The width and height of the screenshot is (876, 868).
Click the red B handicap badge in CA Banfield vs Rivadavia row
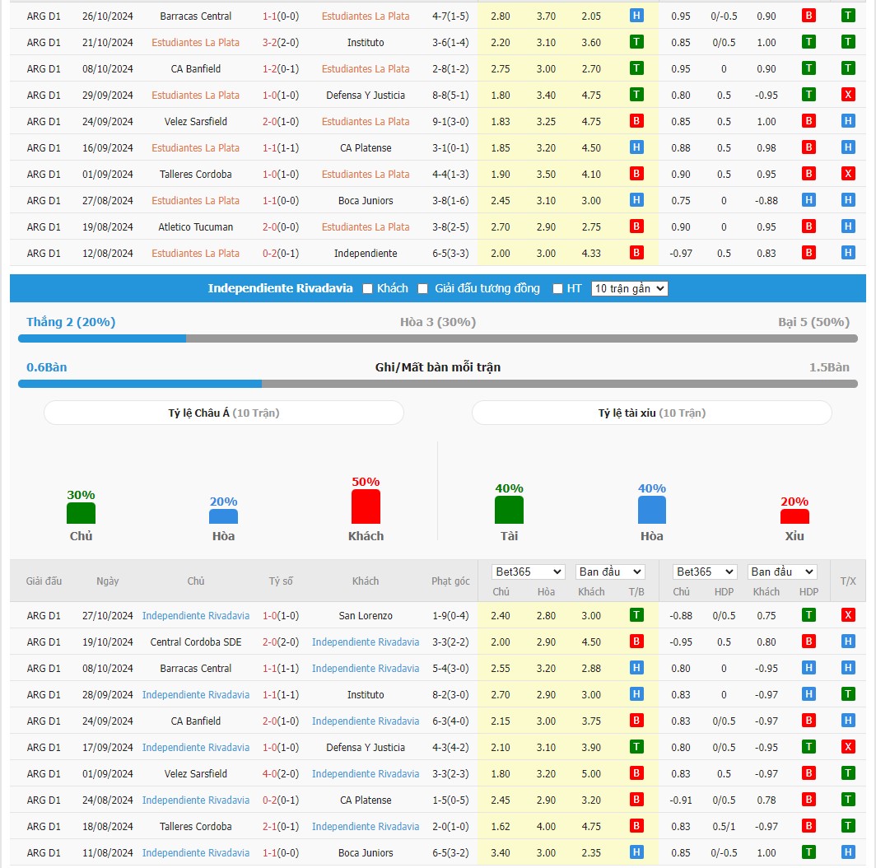808,721
